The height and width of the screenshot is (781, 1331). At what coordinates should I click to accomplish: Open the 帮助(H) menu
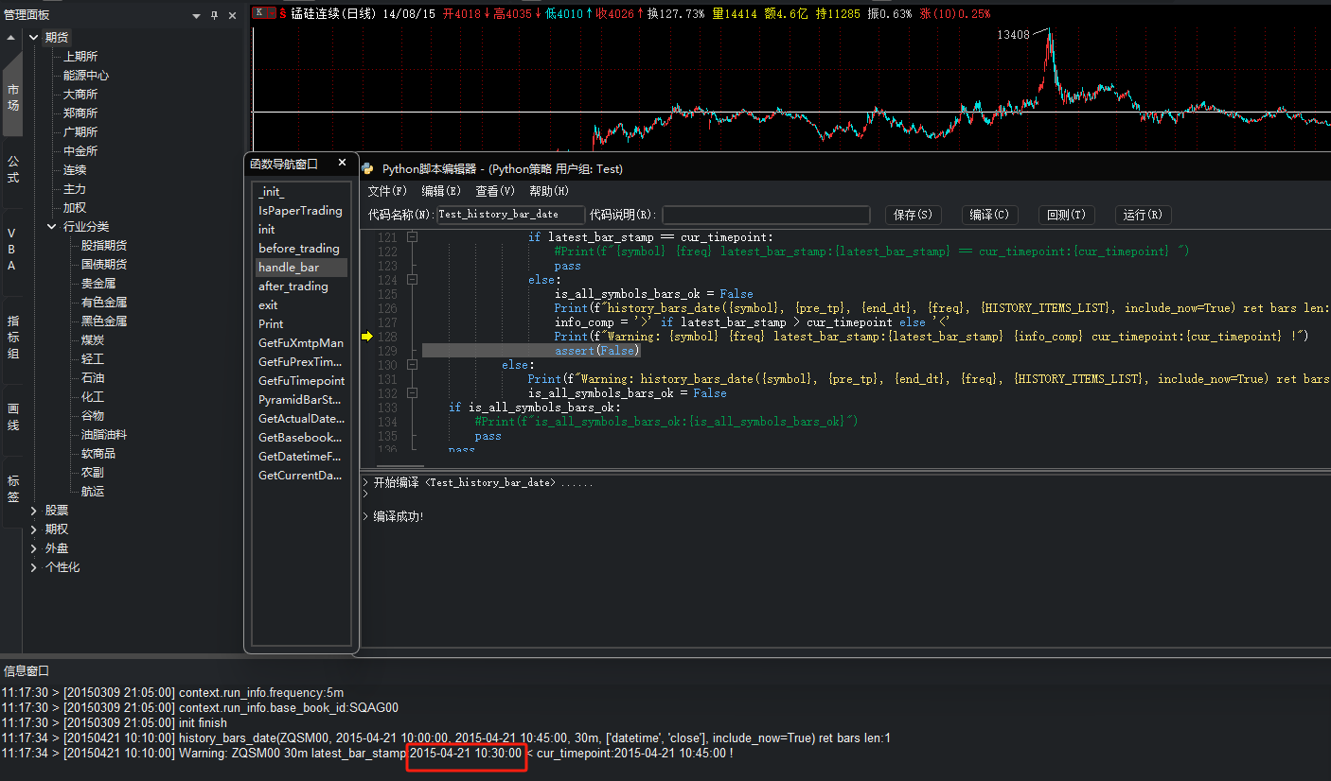point(549,191)
